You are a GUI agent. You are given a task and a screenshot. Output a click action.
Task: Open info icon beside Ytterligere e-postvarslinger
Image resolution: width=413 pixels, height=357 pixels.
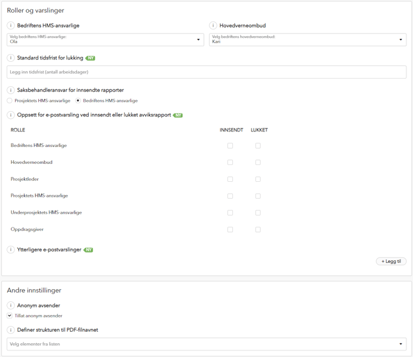[11, 250]
